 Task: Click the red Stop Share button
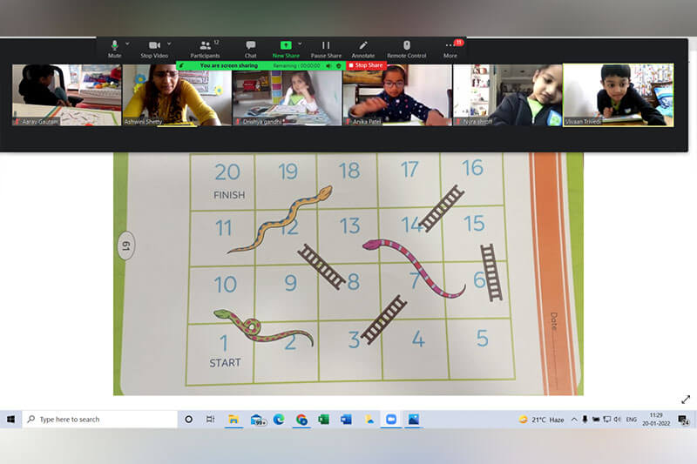point(366,65)
